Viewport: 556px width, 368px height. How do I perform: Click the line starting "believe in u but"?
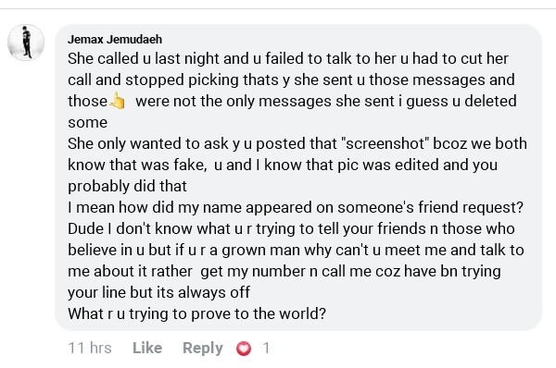(296, 250)
